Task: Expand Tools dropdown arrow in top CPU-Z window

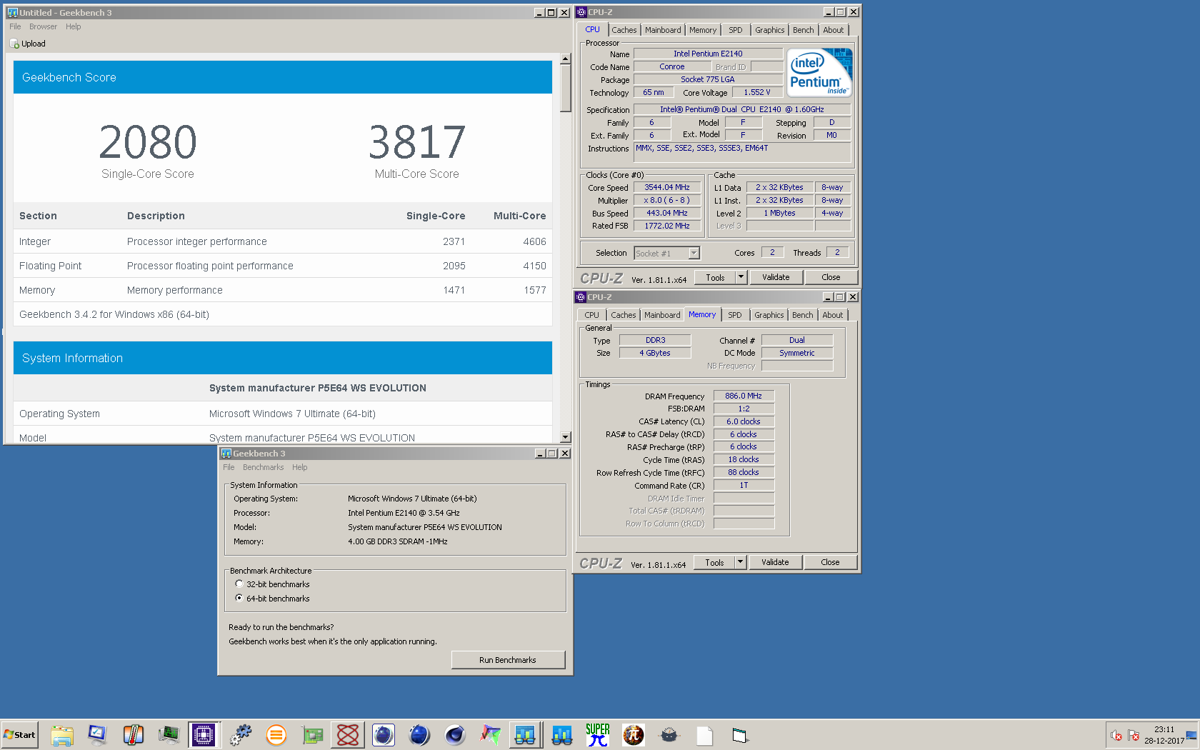Action: click(741, 277)
